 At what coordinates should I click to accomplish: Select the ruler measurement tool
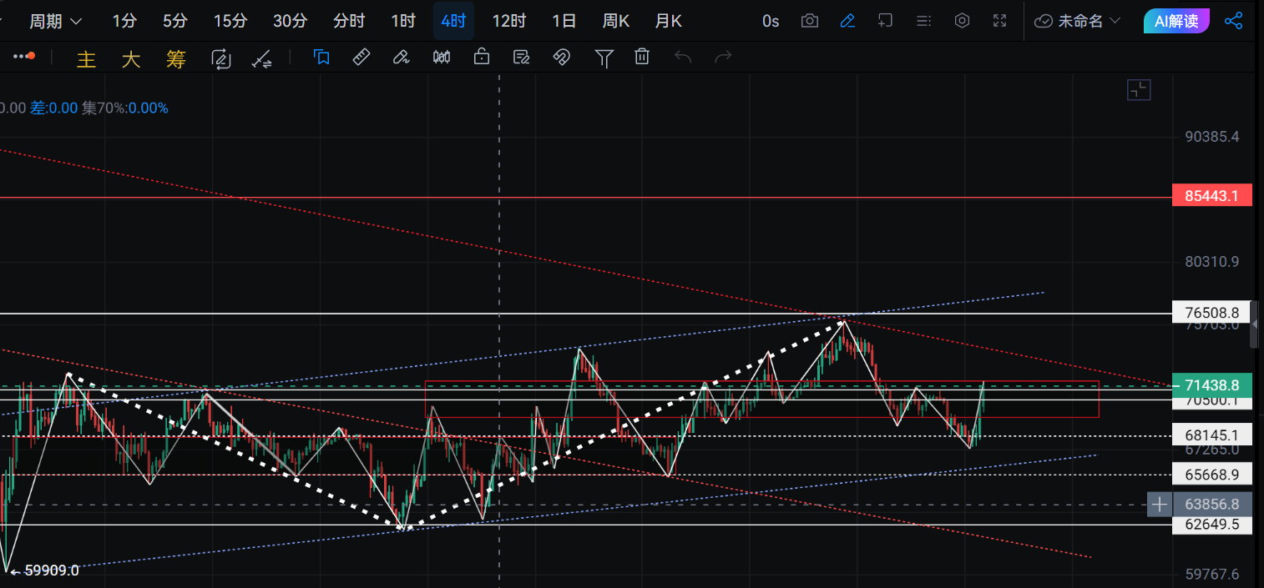[x=361, y=57]
